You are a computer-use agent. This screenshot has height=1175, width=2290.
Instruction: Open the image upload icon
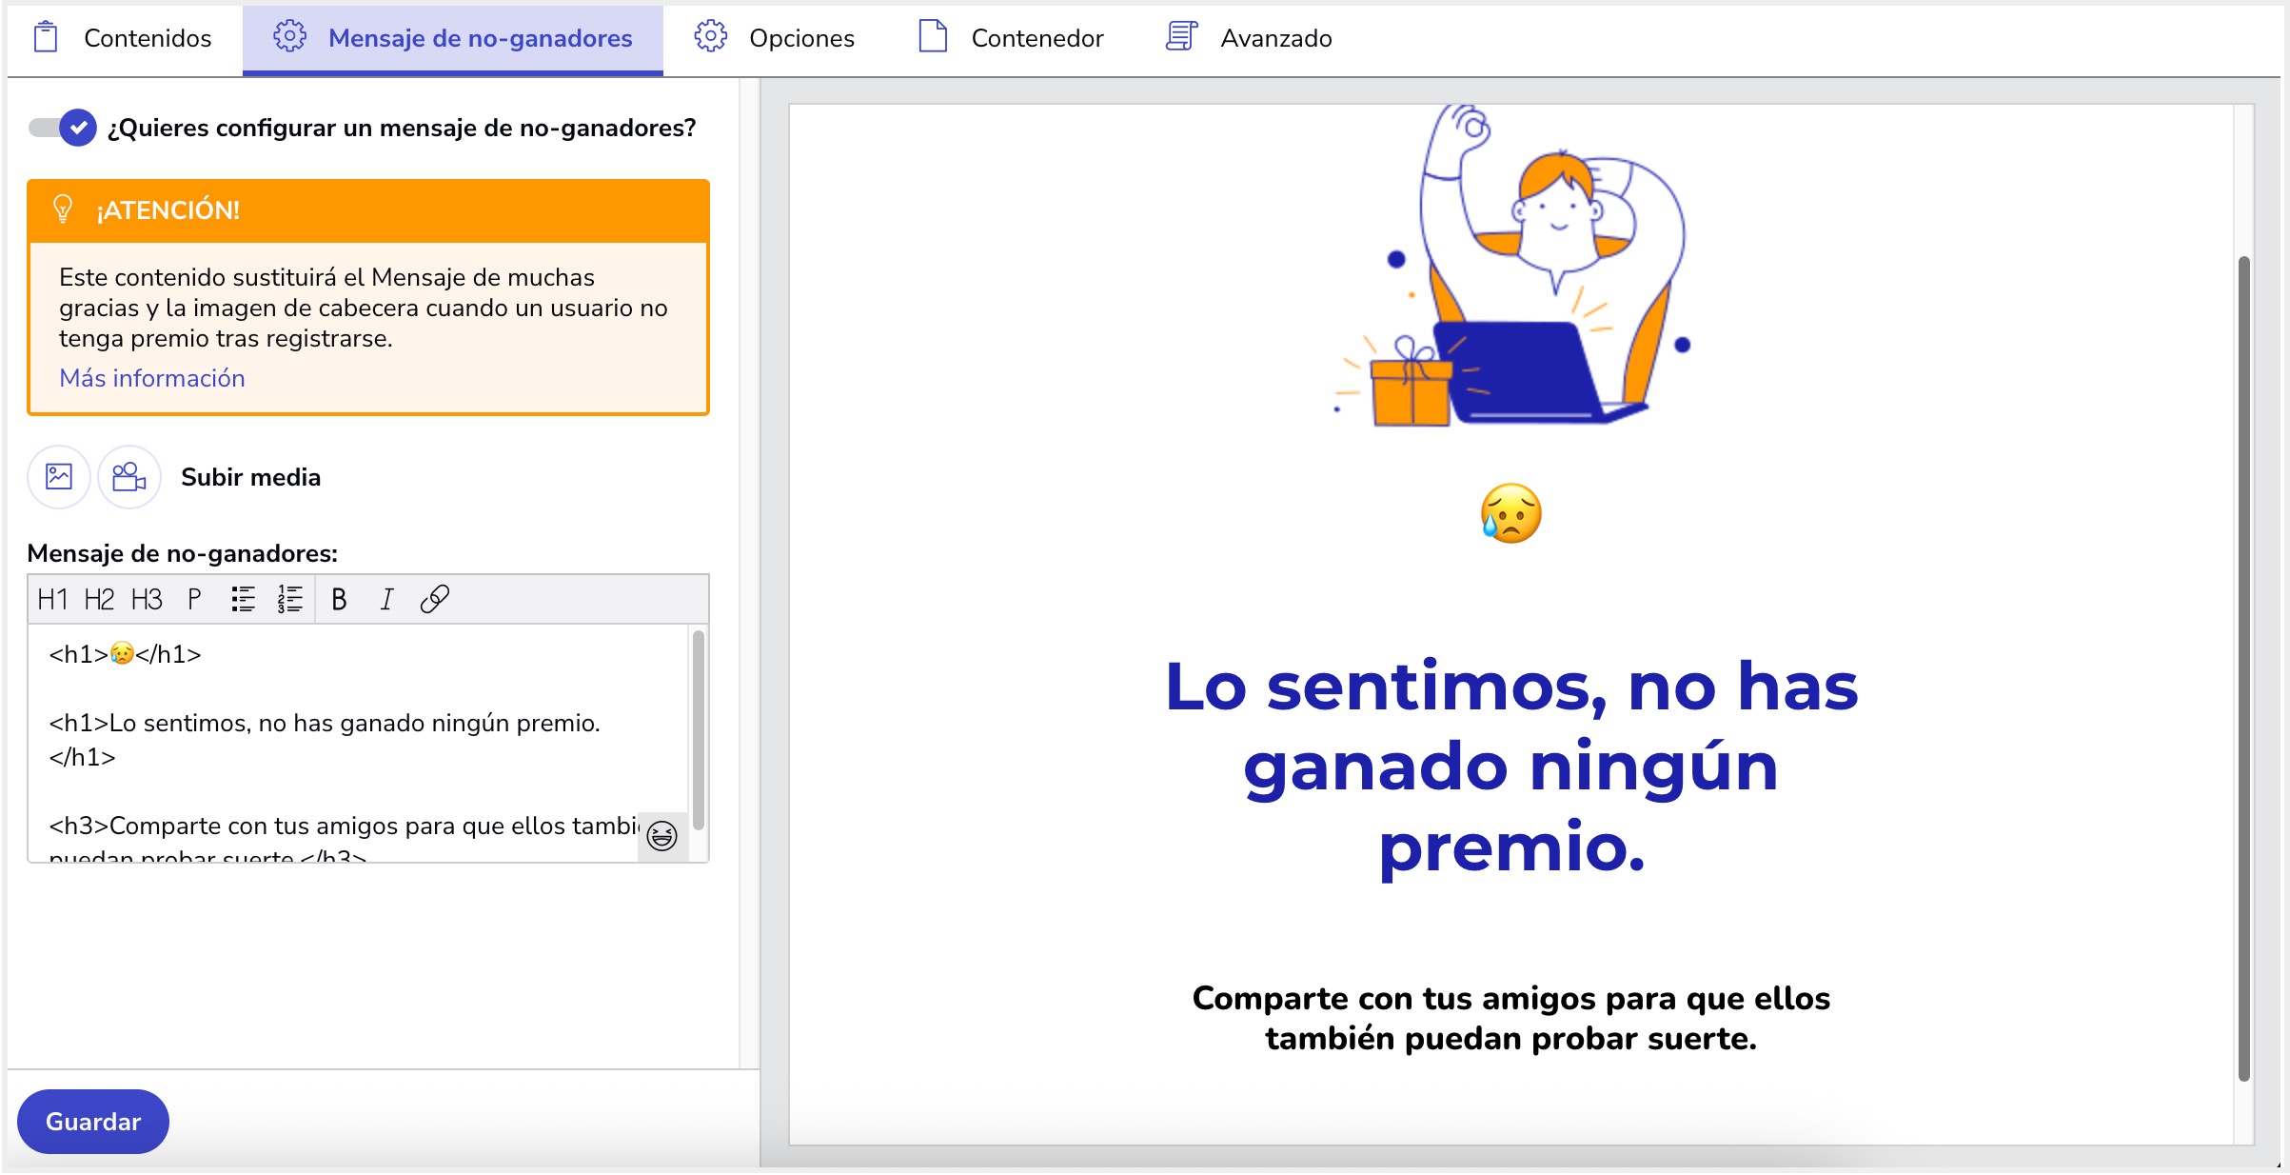[58, 477]
